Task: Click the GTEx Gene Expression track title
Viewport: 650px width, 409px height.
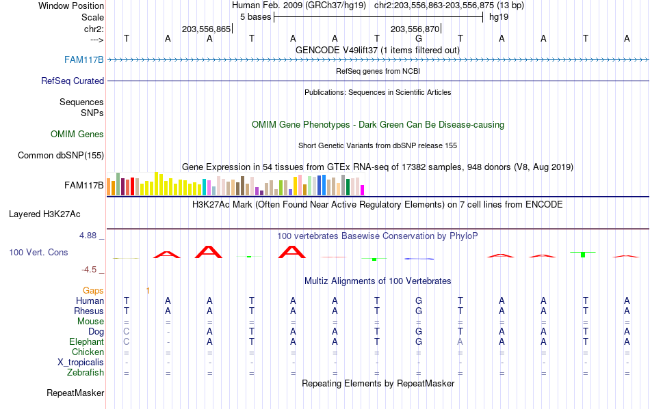Action: (378, 167)
